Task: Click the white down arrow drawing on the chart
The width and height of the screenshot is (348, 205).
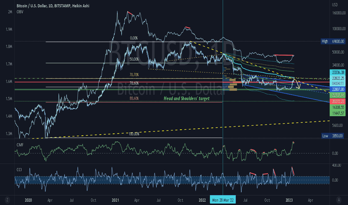Action: [x=298, y=85]
